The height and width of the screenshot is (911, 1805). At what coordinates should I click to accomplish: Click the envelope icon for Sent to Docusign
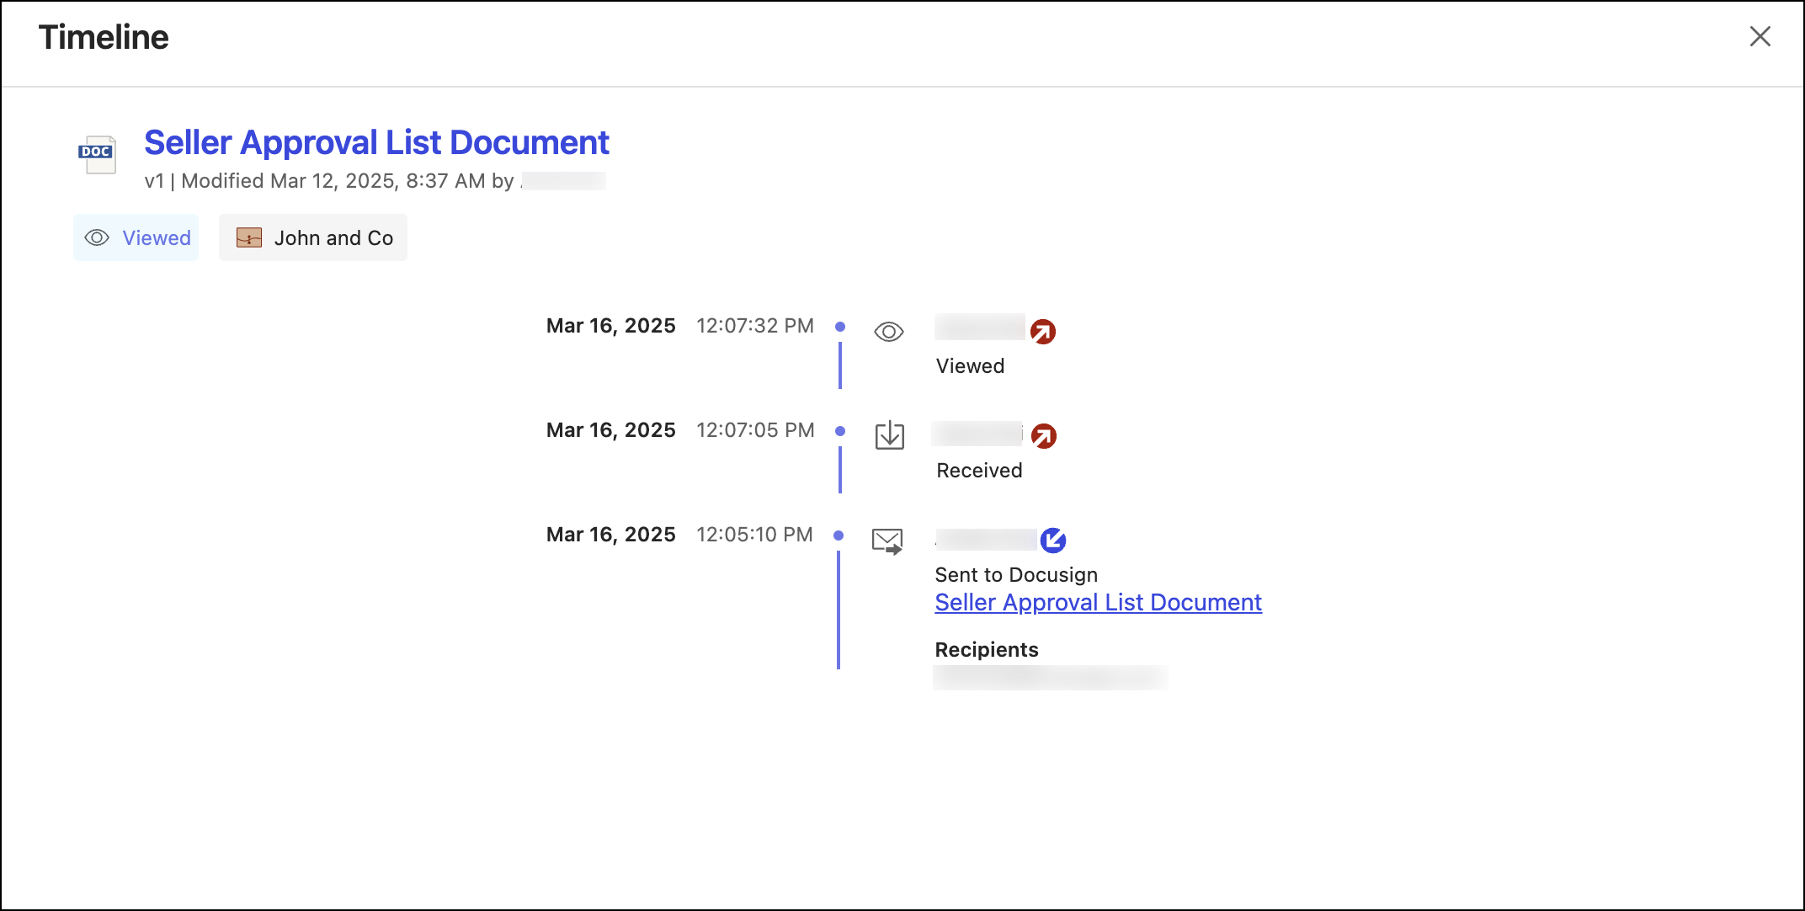click(x=887, y=541)
